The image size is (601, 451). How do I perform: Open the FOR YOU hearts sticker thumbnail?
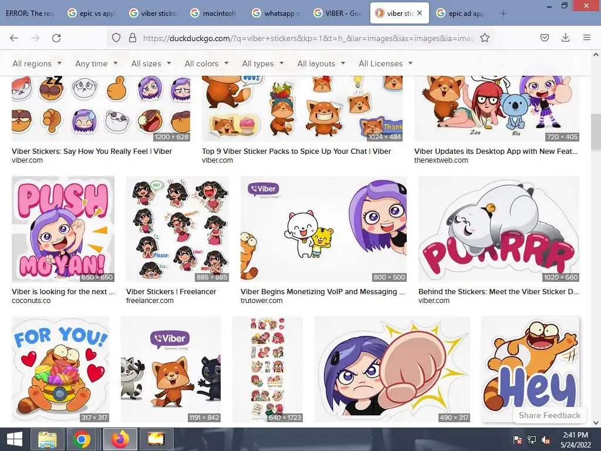tap(60, 369)
